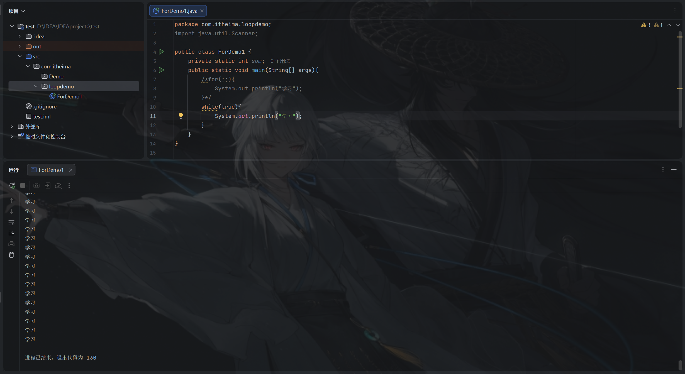Open more actions in run toolbar
The height and width of the screenshot is (374, 685).
coord(69,185)
